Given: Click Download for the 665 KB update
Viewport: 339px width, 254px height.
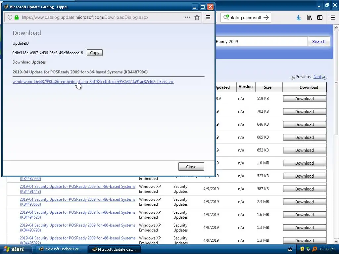Looking at the screenshot, I should point(305,138).
